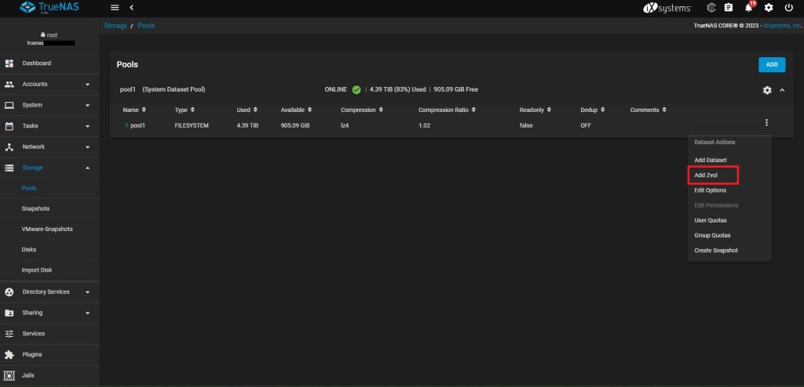Click the Directory Services icon
Screen dimensions: 804x387
point(9,291)
